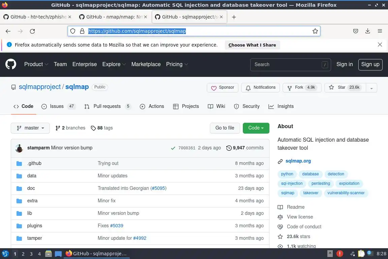Open the Enterprise nav link
The image size is (388, 259).
(85, 64)
